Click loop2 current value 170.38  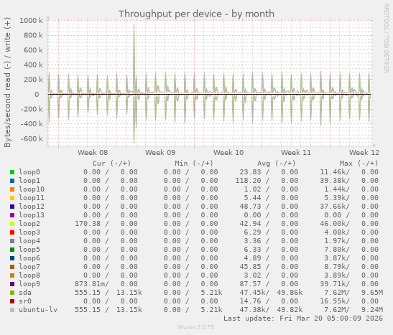pyautogui.click(x=88, y=224)
